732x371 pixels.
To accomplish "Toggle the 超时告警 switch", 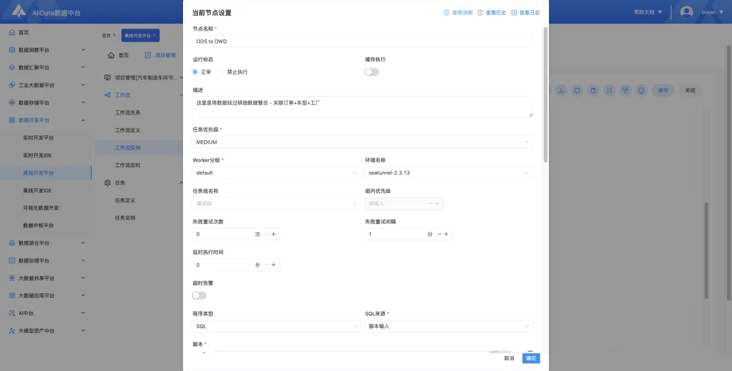I will click(199, 295).
